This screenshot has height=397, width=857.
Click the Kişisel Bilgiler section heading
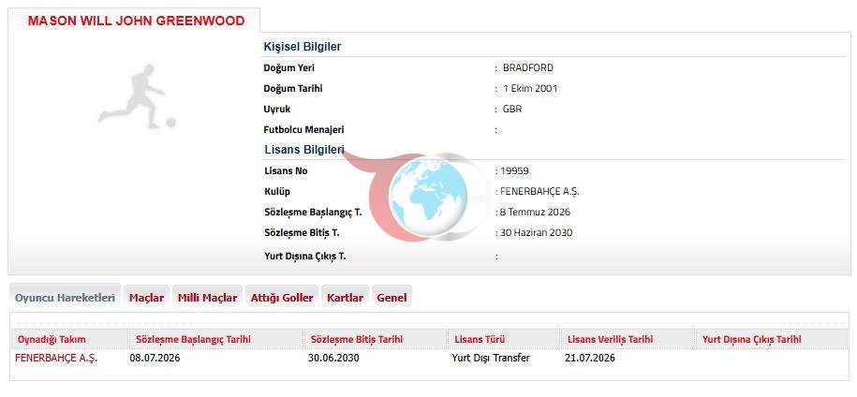(x=303, y=47)
